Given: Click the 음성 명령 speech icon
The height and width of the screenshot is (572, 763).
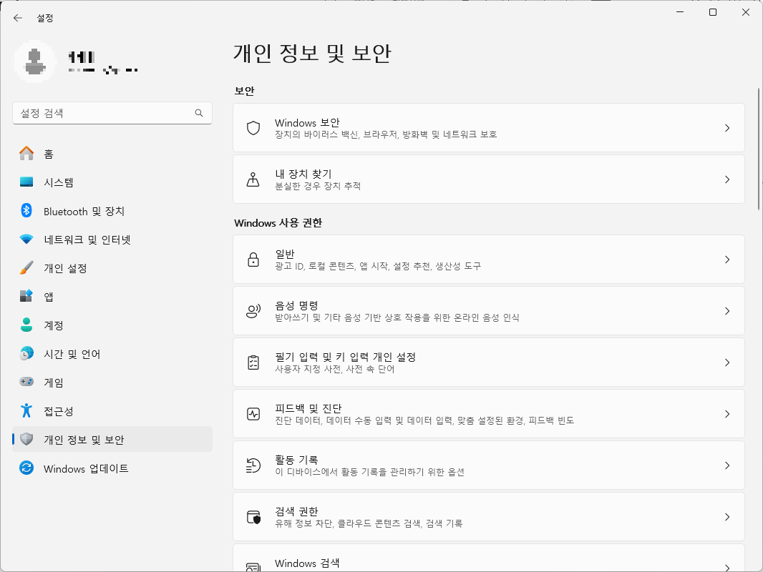Looking at the screenshot, I should click(x=253, y=311).
